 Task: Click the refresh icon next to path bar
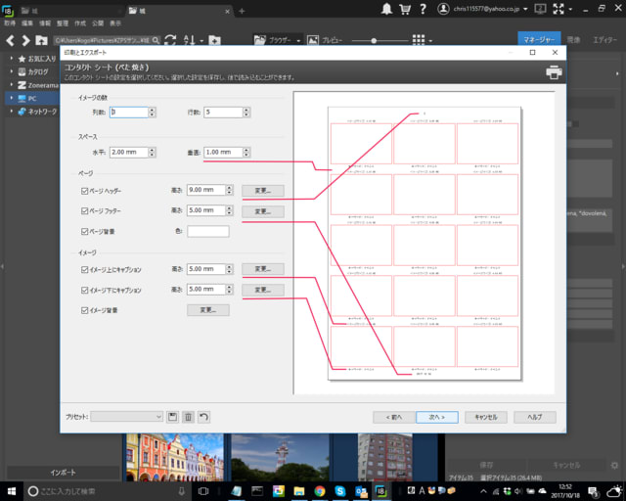pyautogui.click(x=170, y=40)
